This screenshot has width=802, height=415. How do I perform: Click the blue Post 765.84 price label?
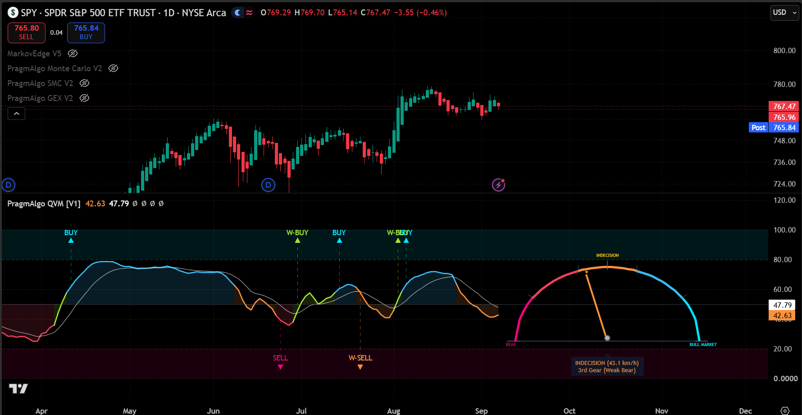pos(774,128)
